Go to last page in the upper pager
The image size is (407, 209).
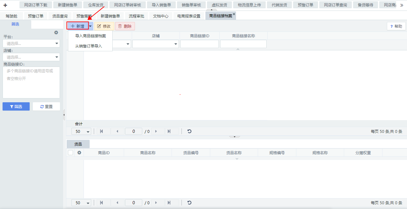pyautogui.click(x=169, y=131)
